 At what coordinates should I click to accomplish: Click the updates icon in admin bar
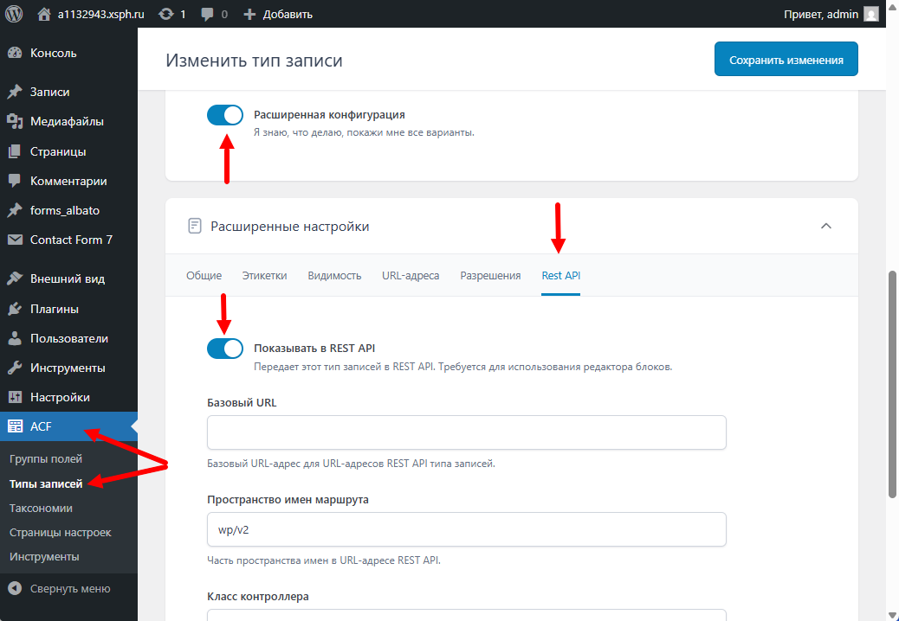tap(165, 14)
